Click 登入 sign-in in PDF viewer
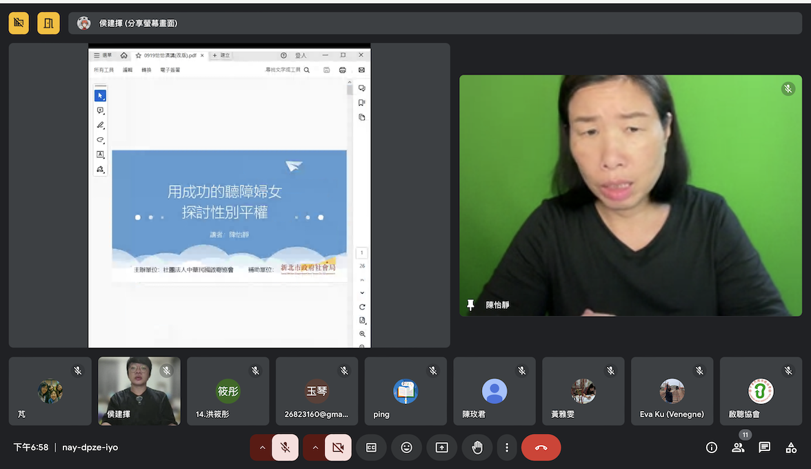 point(301,55)
